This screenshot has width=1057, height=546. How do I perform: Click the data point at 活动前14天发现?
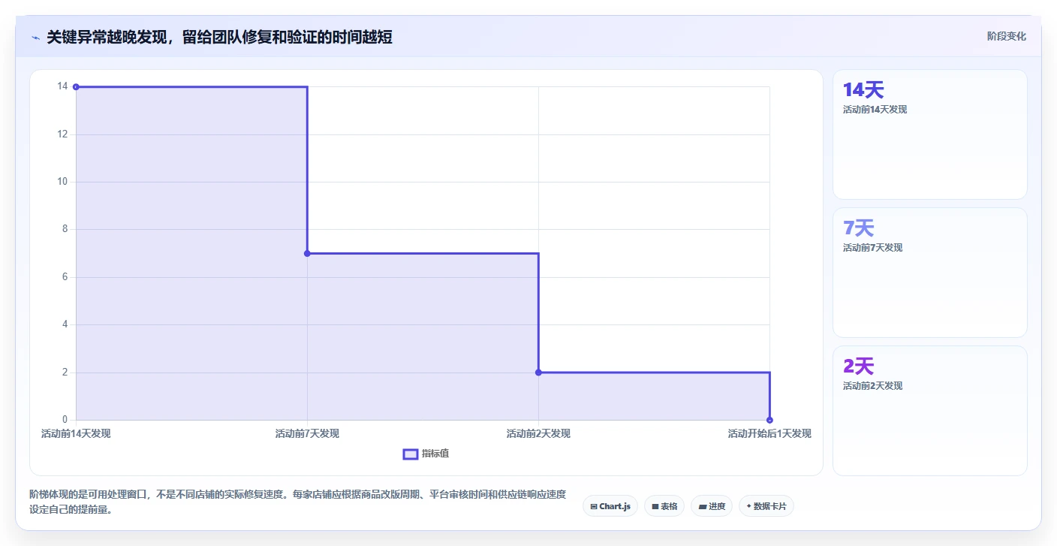pyautogui.click(x=76, y=87)
